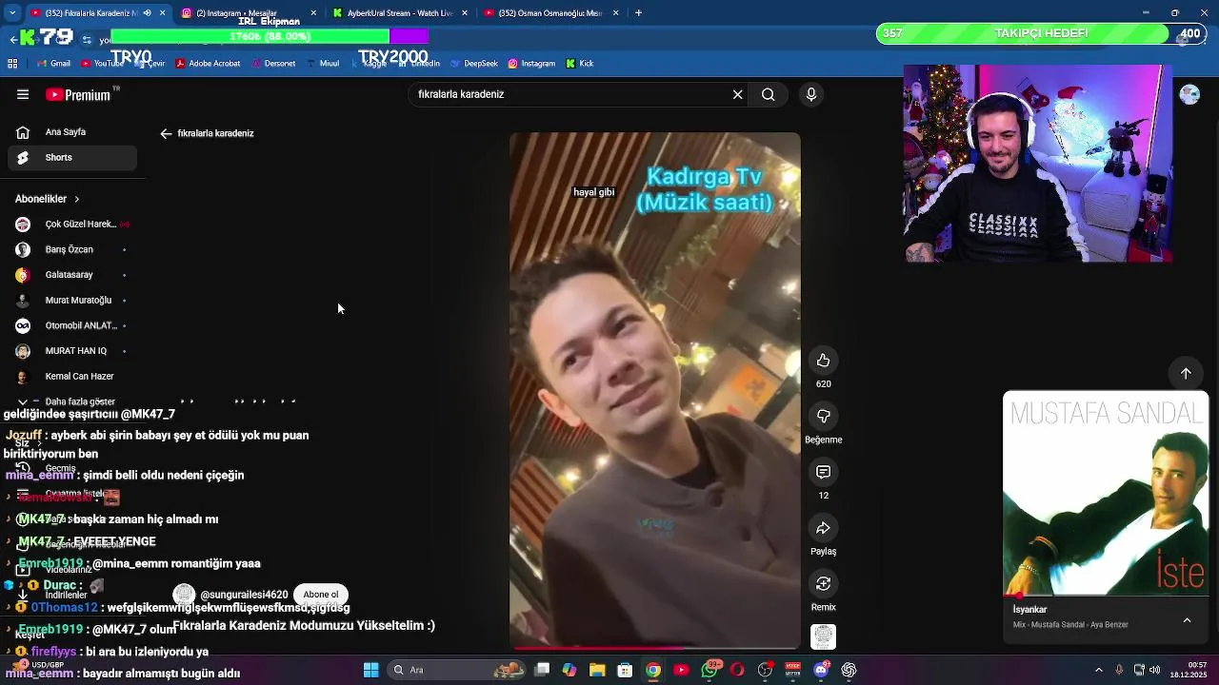Switch to Instagram Mesajlar browser tab
Viewport: 1219px width, 685px height.
[x=236, y=13]
